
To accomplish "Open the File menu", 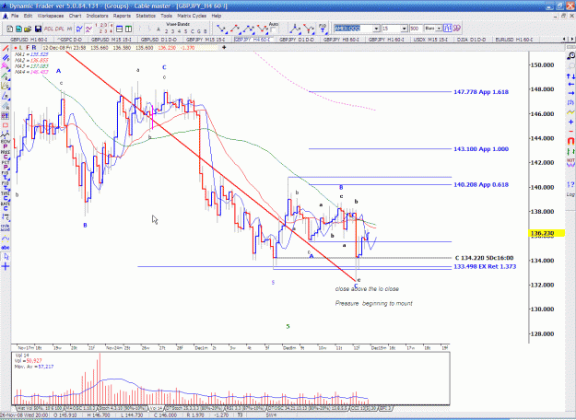I will pyautogui.click(x=15, y=16).
